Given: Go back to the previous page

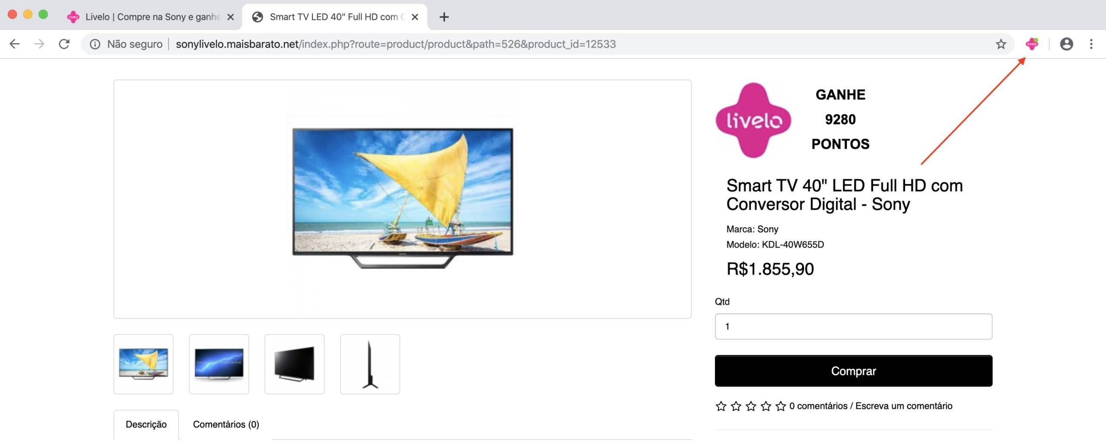Looking at the screenshot, I should [15, 44].
